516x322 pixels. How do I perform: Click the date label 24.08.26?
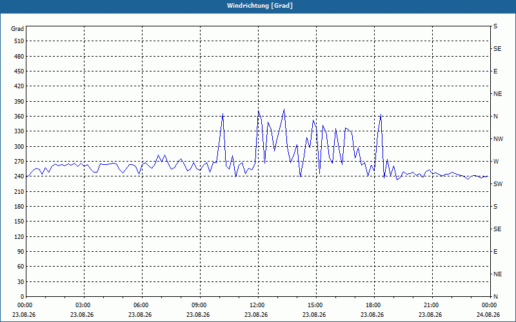coord(488,315)
